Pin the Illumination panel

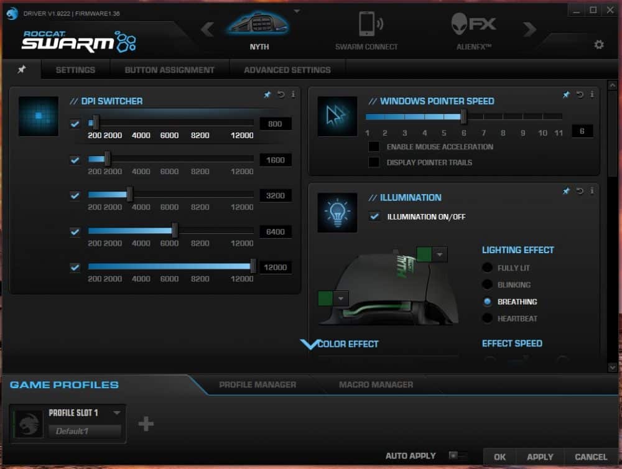click(x=566, y=191)
